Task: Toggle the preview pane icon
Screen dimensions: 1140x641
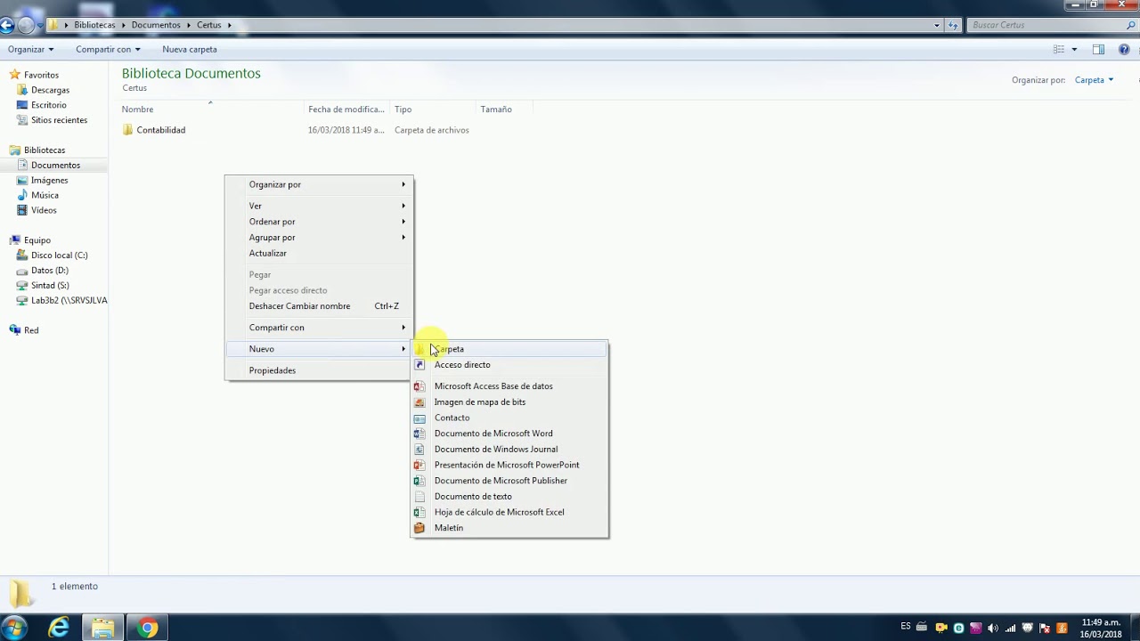Action: [x=1098, y=49]
